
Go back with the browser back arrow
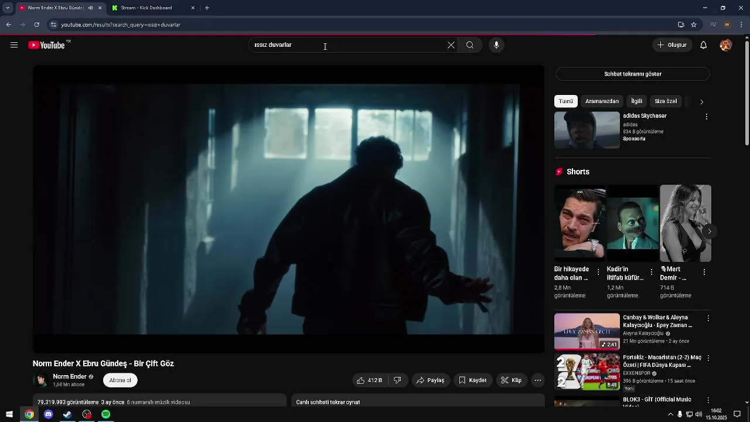[x=8, y=25]
